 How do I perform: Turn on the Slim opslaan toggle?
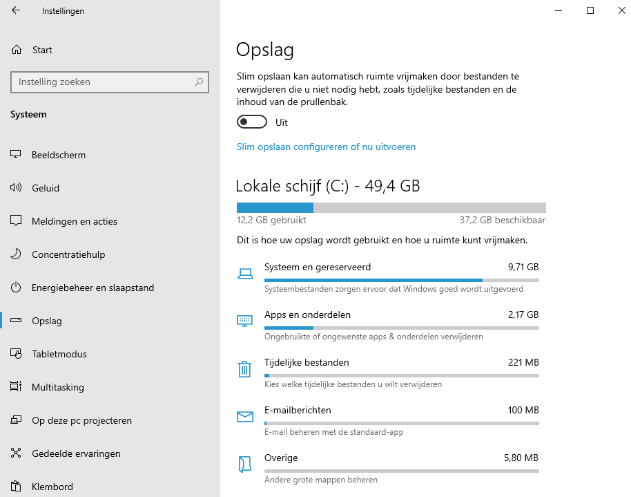(252, 122)
